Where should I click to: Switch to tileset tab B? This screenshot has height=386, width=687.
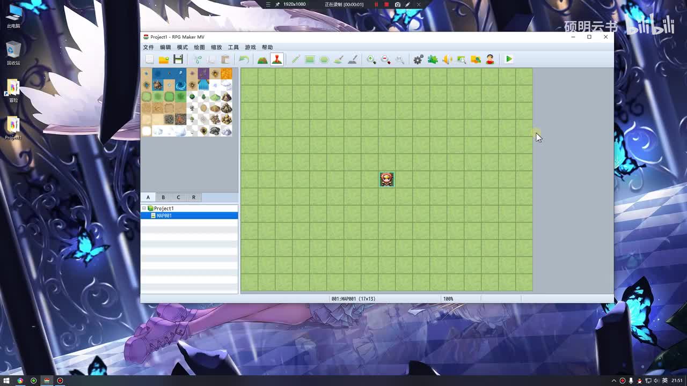click(163, 197)
